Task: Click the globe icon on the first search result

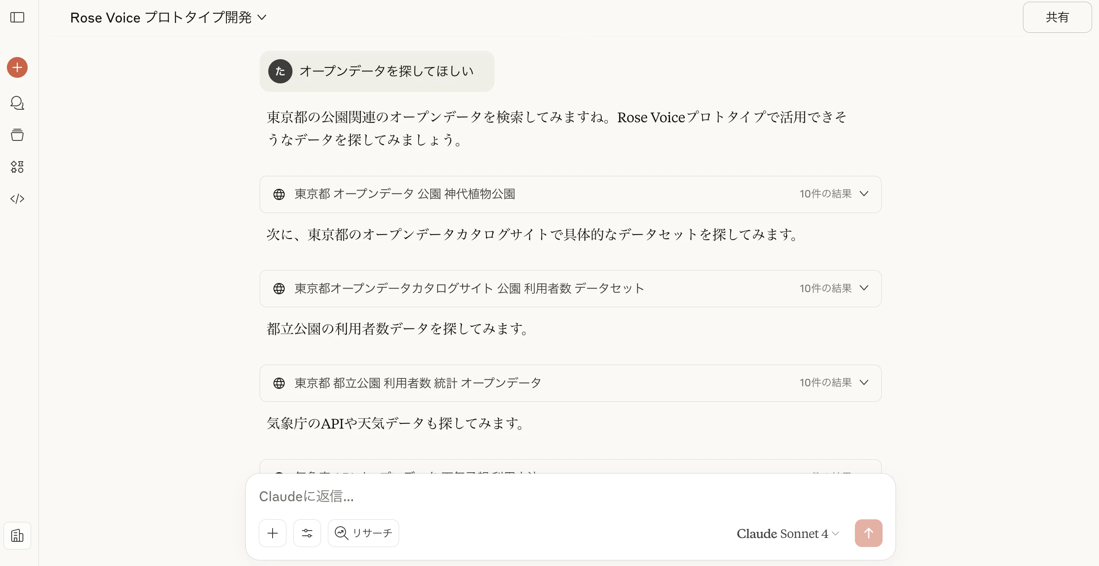Action: point(280,194)
